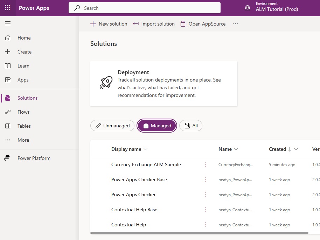Image resolution: width=320 pixels, height=240 pixels.
Task: Click the Open AppSource bag icon
Action: pos(183,24)
